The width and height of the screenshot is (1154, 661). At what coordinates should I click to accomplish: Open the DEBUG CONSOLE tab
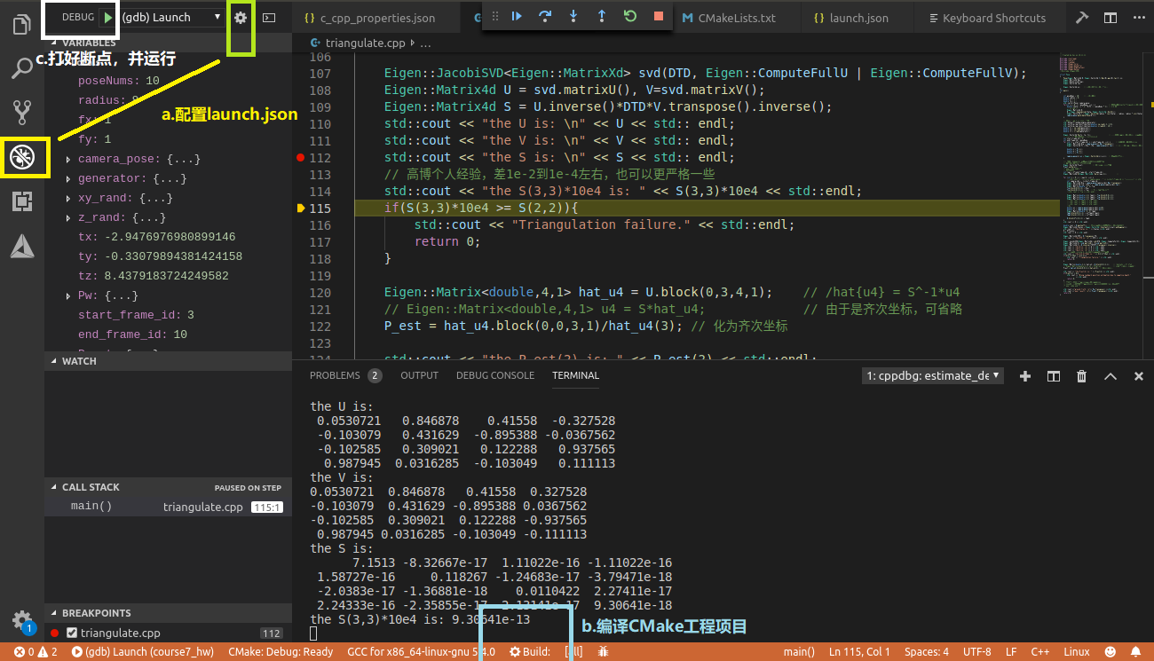tap(494, 375)
